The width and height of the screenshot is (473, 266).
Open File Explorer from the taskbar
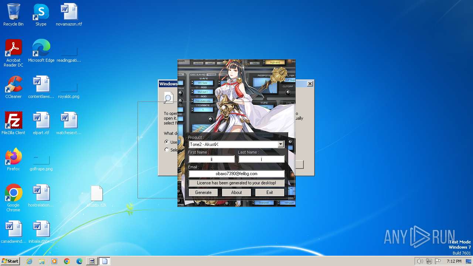click(x=42, y=261)
